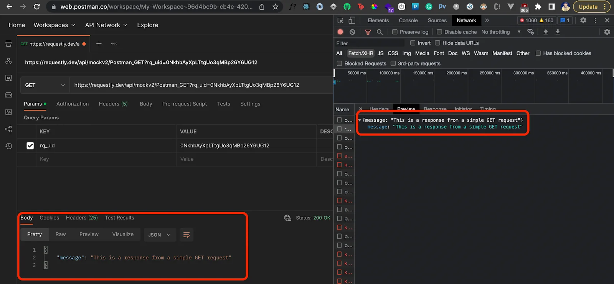Open the GET method dropdown
This screenshot has width=614, height=284.
pyautogui.click(x=45, y=85)
